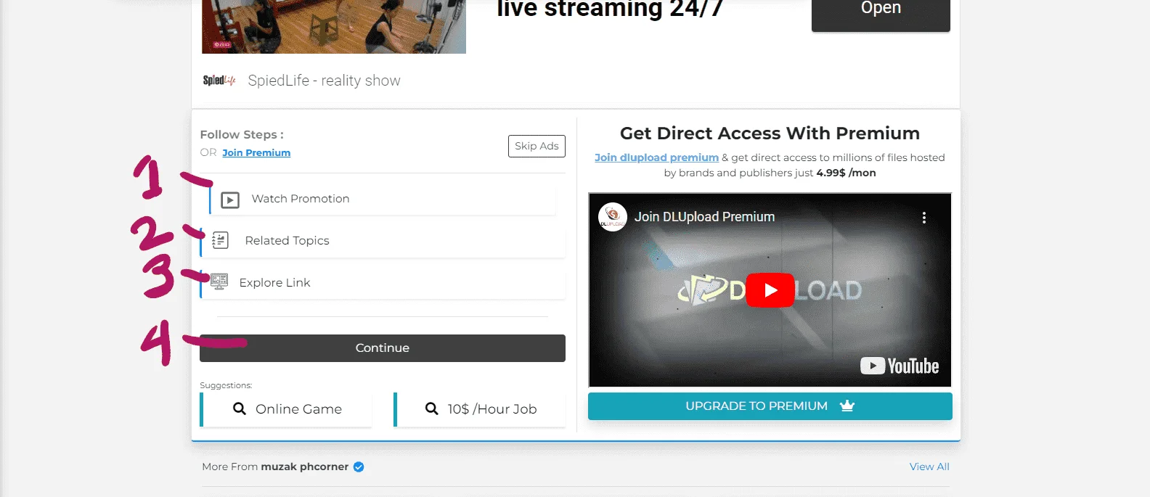Click the crown icon on Upgrade button
Image resolution: width=1150 pixels, height=497 pixels.
point(847,406)
